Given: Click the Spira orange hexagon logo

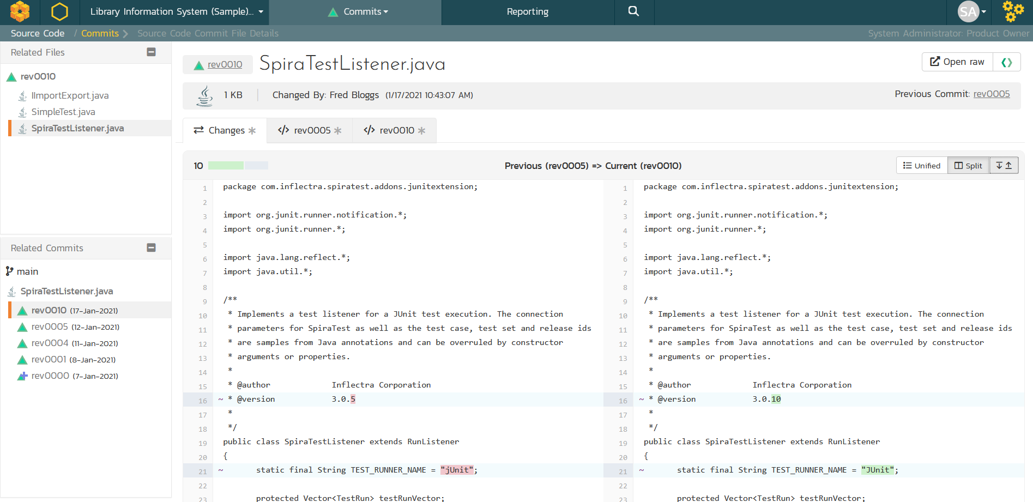Looking at the screenshot, I should [x=20, y=11].
